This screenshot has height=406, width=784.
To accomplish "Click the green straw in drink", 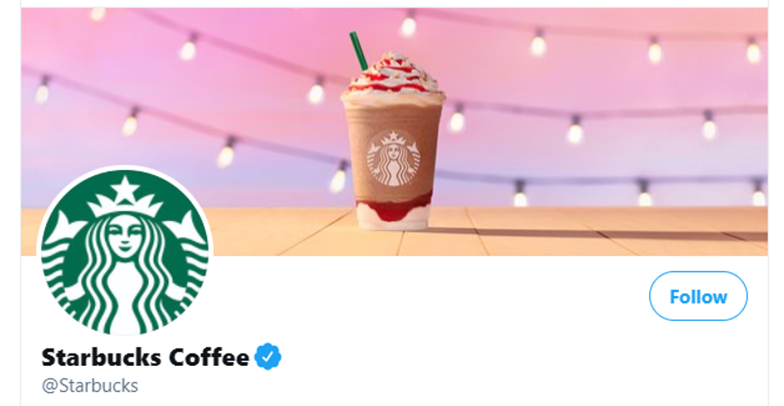I will click(x=358, y=52).
